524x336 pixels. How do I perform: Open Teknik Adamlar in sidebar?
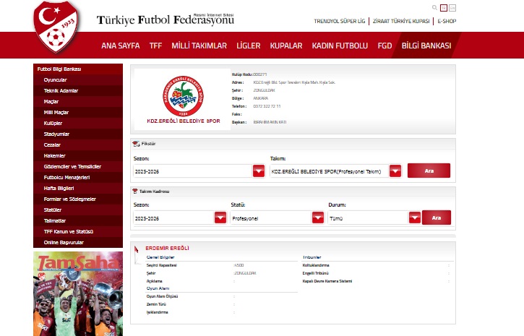point(78,90)
